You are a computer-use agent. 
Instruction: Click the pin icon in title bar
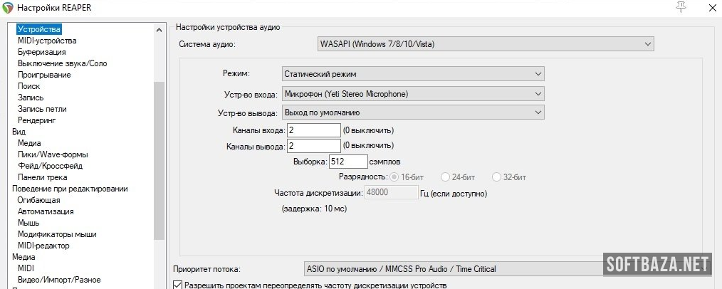click(680, 7)
